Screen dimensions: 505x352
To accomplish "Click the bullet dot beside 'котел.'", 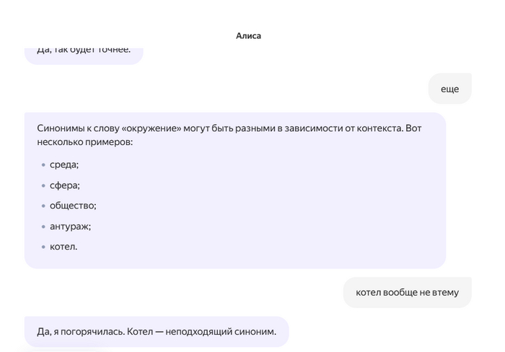I will (43, 247).
